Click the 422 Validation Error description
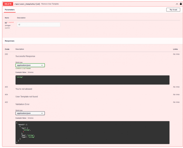The image size is (183, 148). pyautogui.click(x=22, y=104)
